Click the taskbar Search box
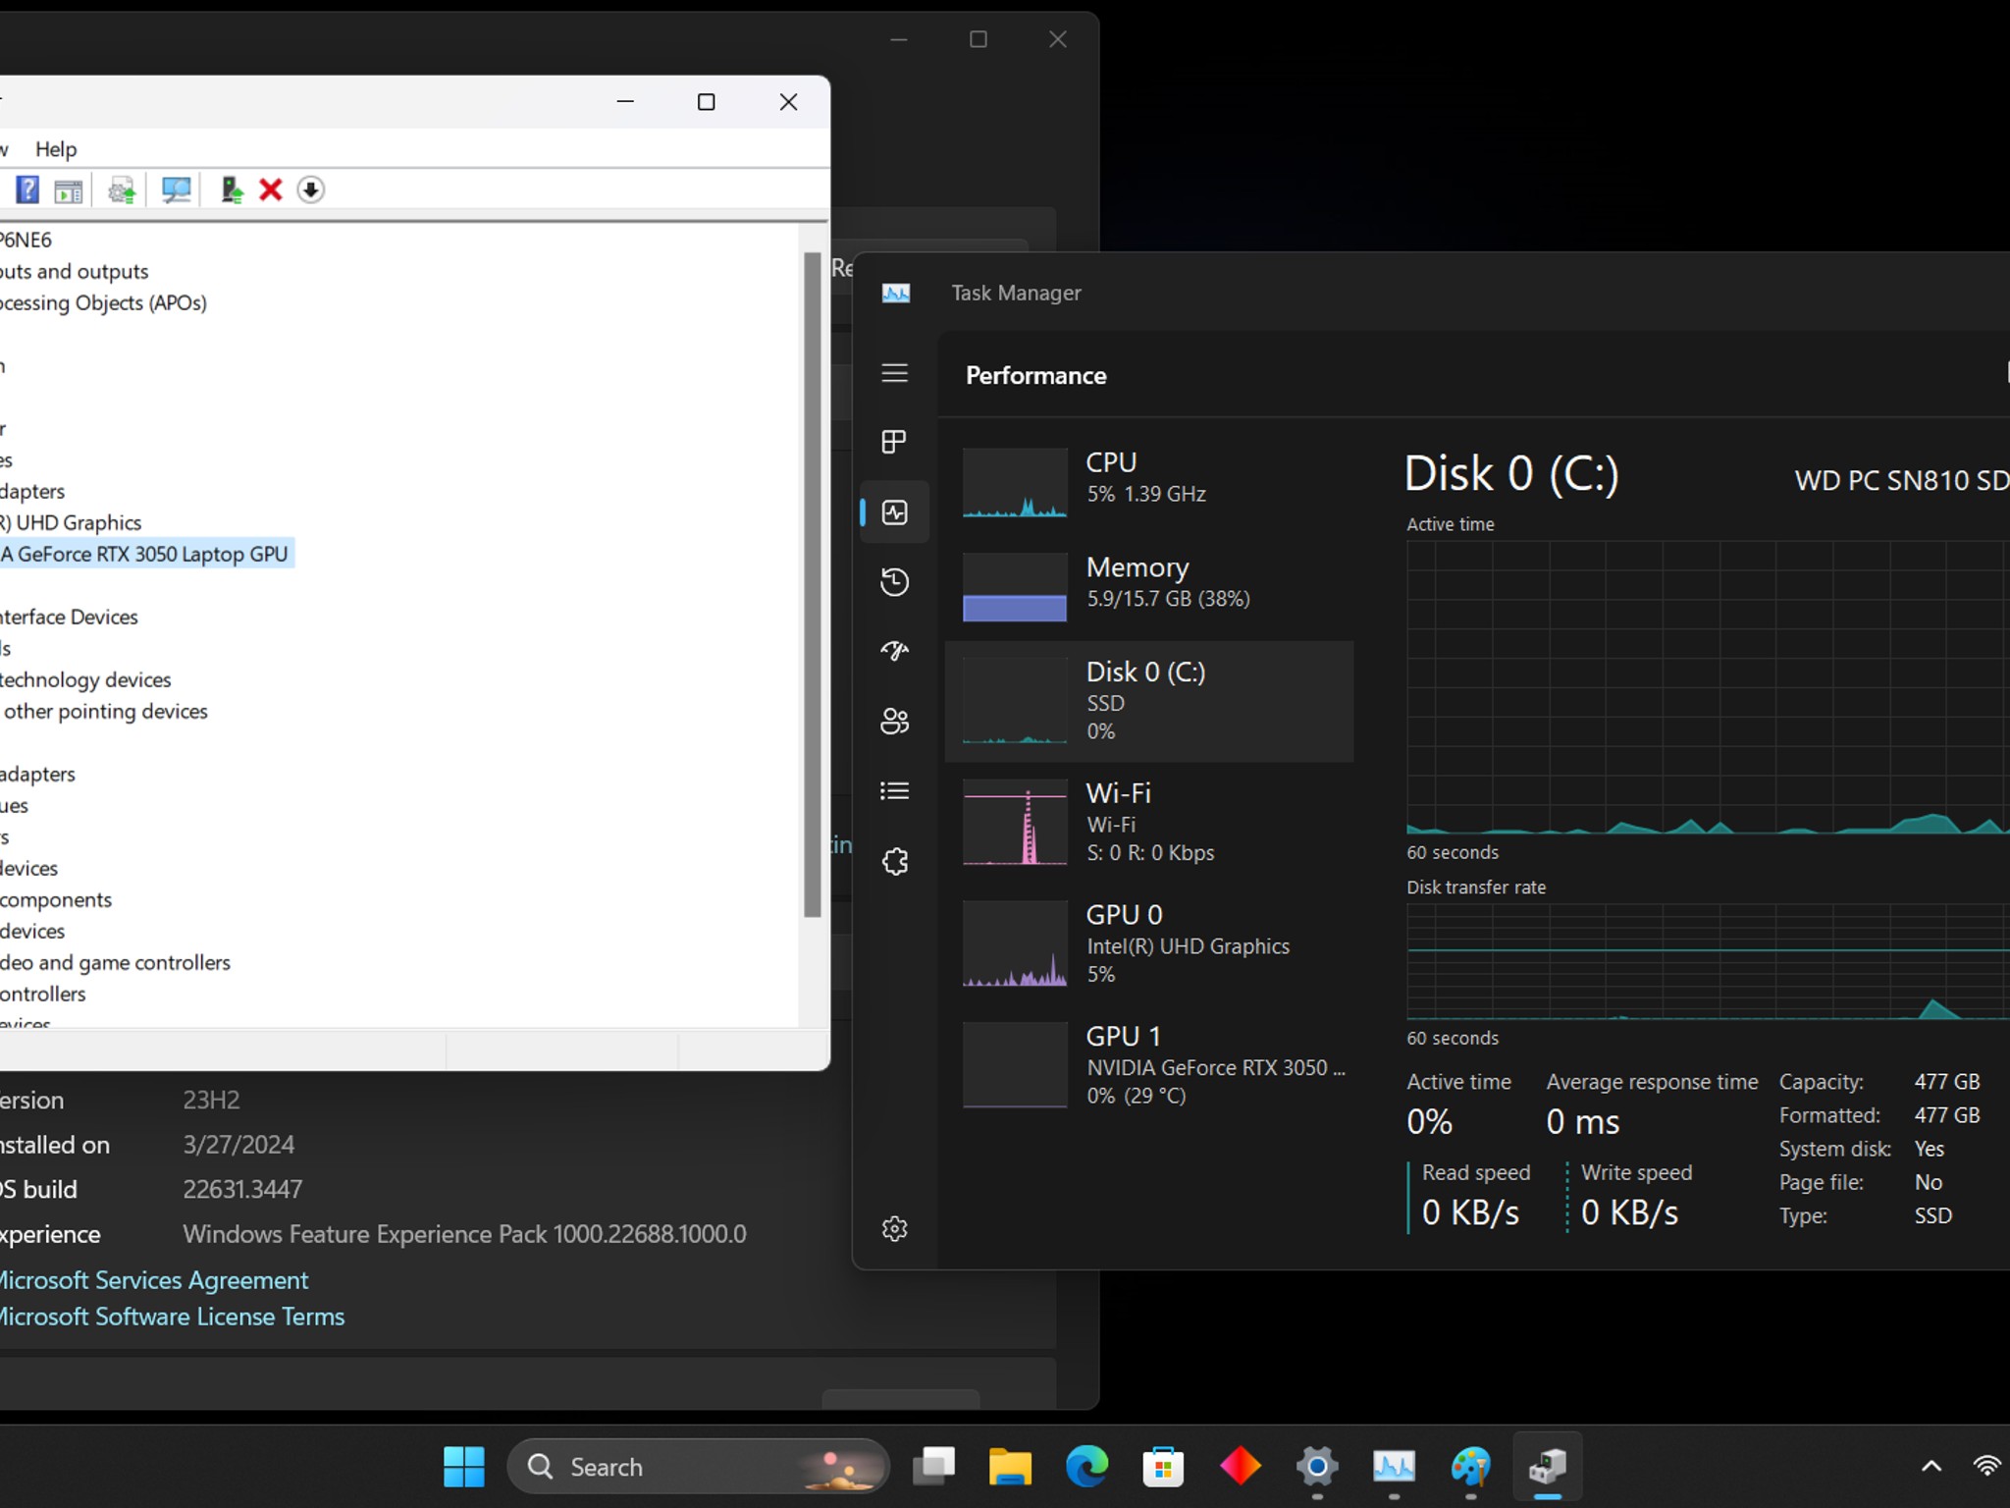The width and height of the screenshot is (2010, 1508). tap(698, 1467)
